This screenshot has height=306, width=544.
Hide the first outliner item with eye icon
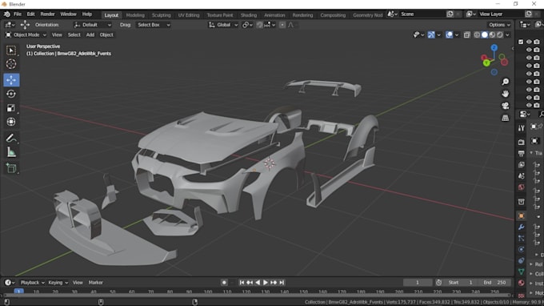pos(529,42)
